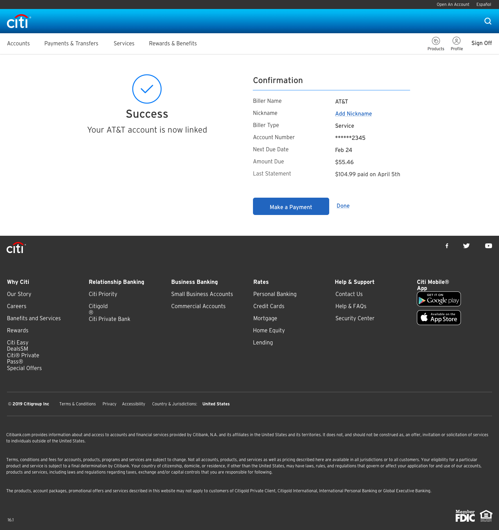The width and height of the screenshot is (499, 530).
Task: Open the Rewards footer link
Action: pyautogui.click(x=18, y=330)
